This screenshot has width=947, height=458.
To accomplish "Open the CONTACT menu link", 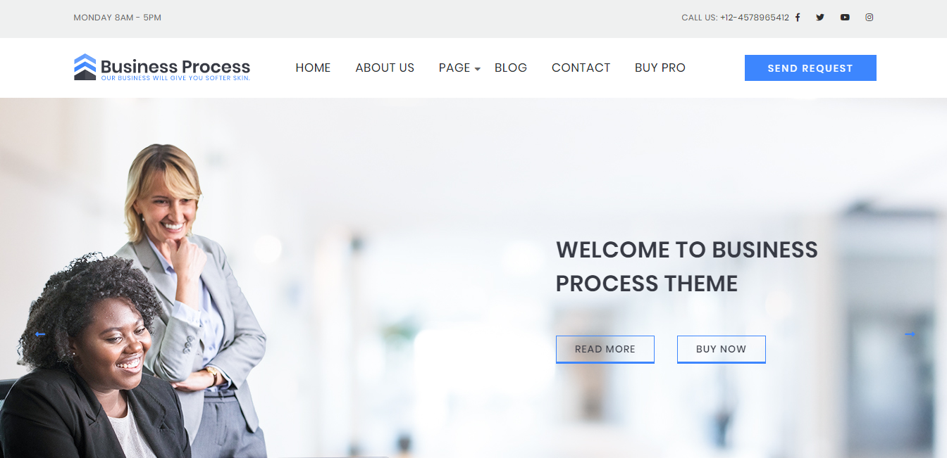I will coord(581,68).
